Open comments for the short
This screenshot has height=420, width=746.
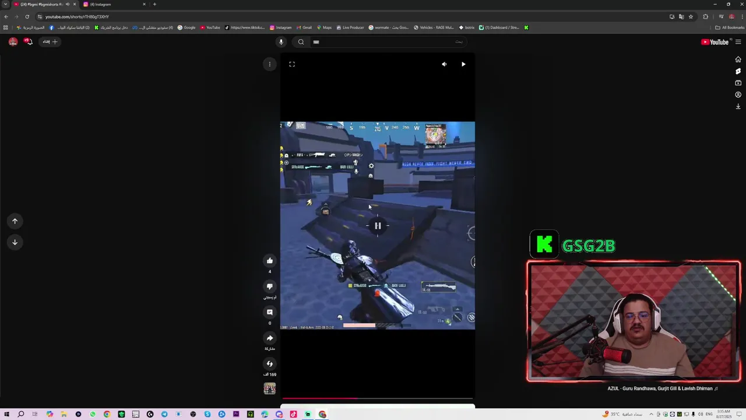[269, 312]
